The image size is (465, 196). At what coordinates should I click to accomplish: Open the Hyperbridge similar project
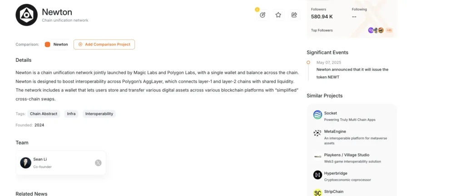coord(336,173)
